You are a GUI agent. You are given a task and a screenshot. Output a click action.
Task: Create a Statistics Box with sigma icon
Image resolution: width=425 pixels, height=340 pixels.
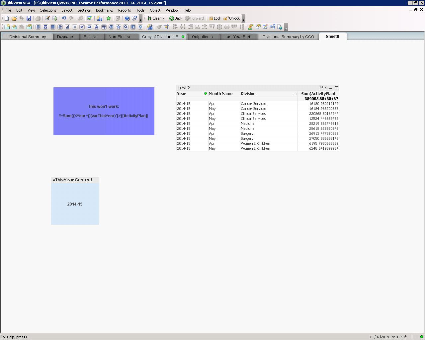click(45, 27)
